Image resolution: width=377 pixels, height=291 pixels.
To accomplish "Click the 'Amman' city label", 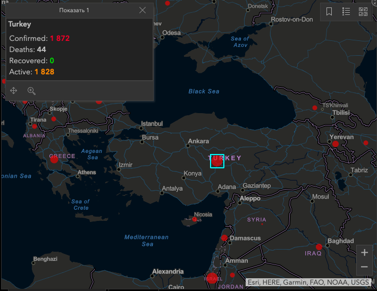I will coord(236,261).
